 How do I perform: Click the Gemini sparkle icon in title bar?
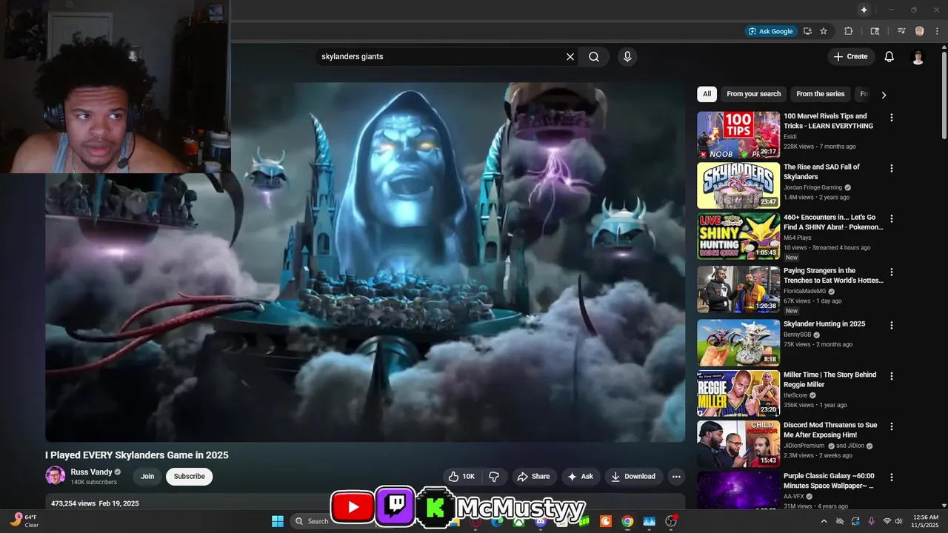[864, 10]
